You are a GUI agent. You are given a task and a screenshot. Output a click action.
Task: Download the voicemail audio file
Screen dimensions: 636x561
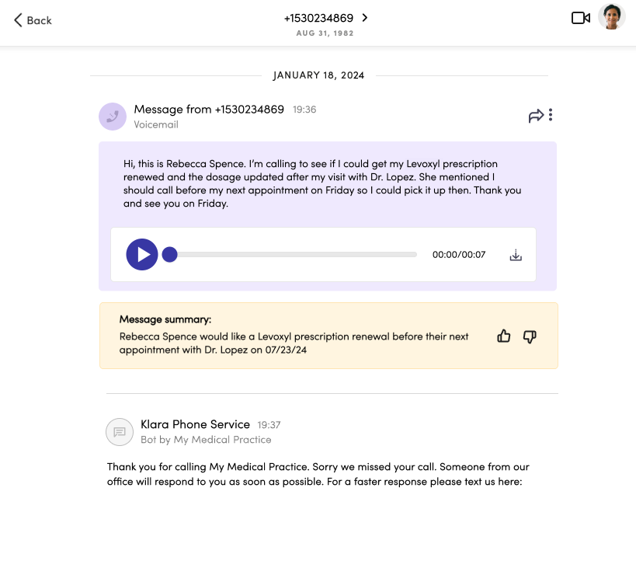pyautogui.click(x=516, y=255)
